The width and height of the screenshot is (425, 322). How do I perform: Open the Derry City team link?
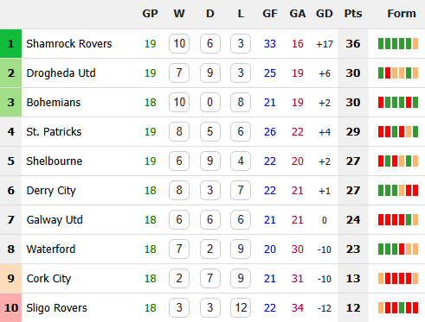point(51,191)
